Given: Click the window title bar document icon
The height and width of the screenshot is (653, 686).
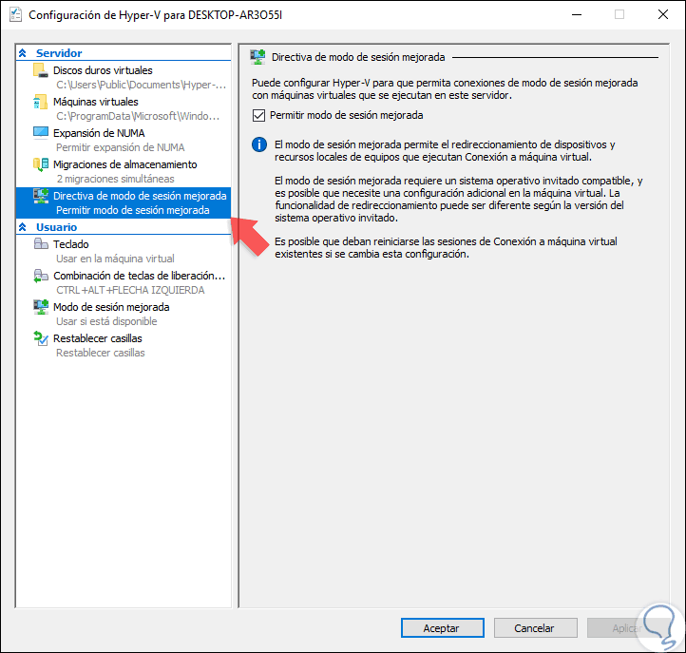Looking at the screenshot, I should click(16, 14).
